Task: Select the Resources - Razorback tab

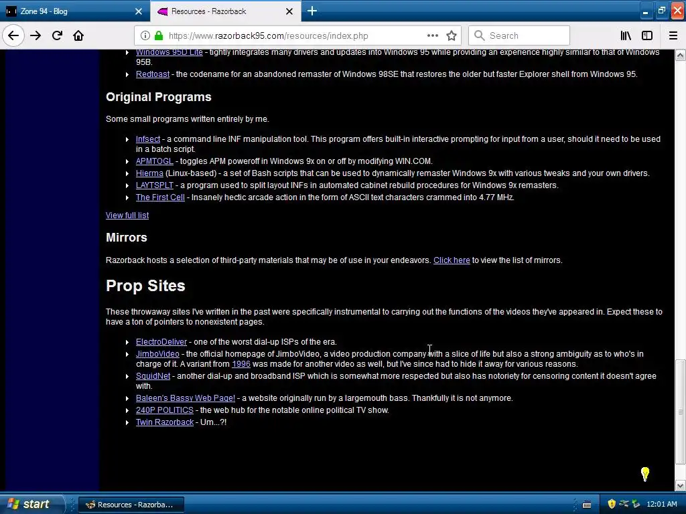Action: coord(225,11)
